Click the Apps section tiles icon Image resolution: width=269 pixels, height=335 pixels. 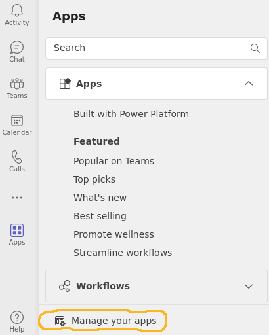[x=65, y=84]
